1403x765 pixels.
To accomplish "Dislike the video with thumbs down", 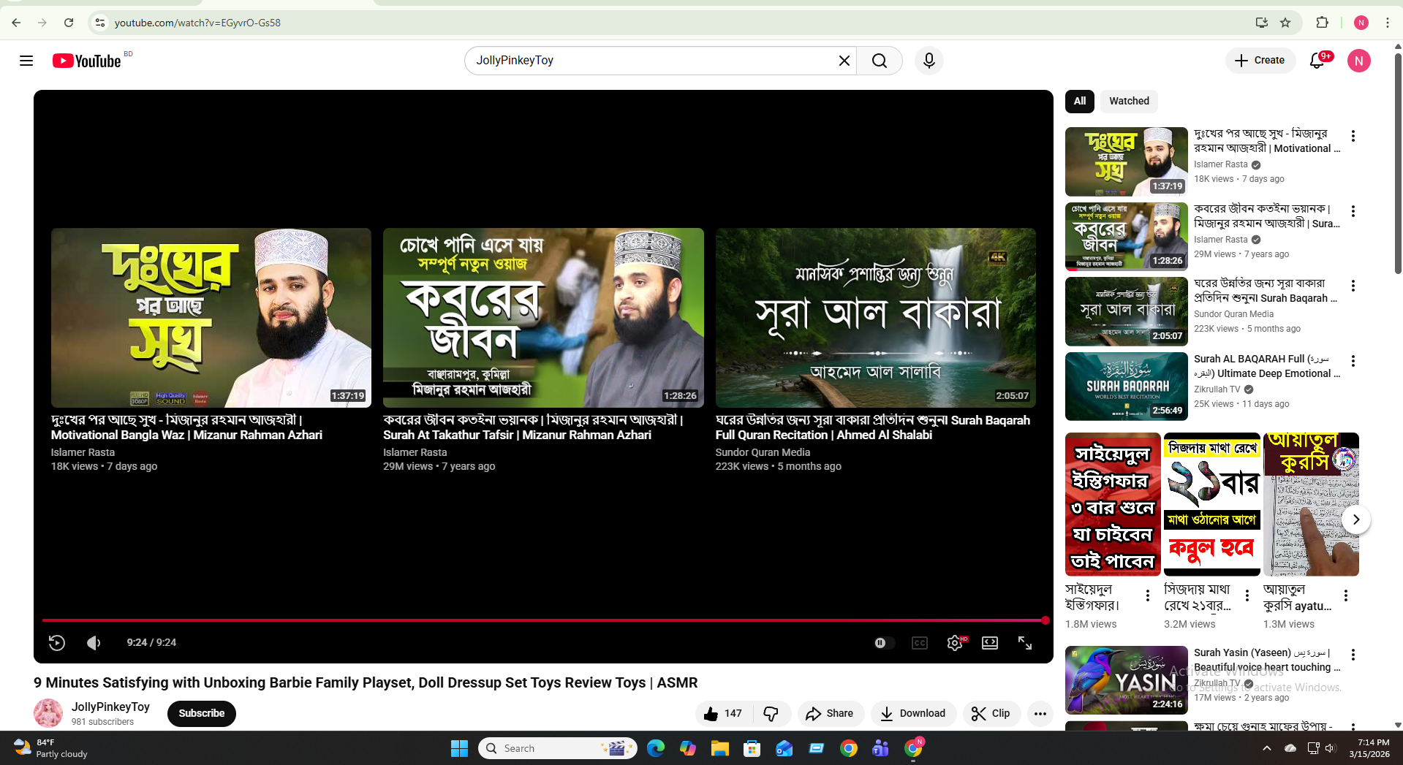I will (x=771, y=714).
